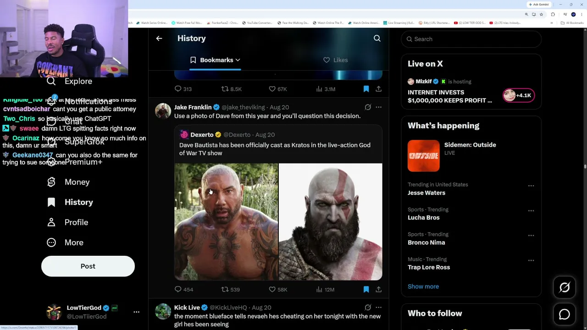Open the floating Grok button
The image size is (587, 330).
click(565, 287)
